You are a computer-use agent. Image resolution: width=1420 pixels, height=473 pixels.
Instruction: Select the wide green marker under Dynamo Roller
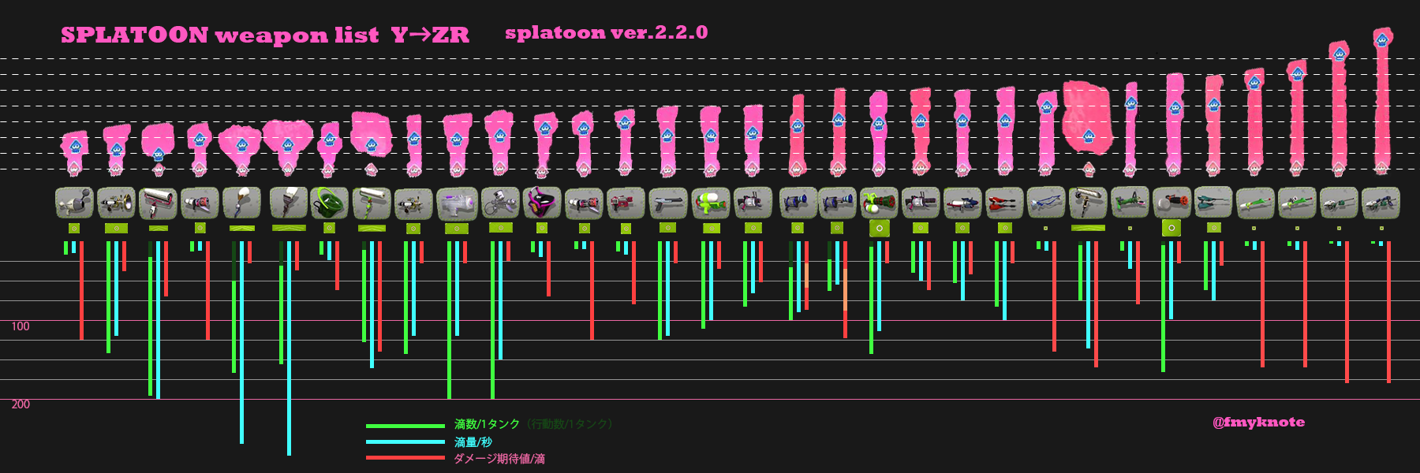[1088, 228]
